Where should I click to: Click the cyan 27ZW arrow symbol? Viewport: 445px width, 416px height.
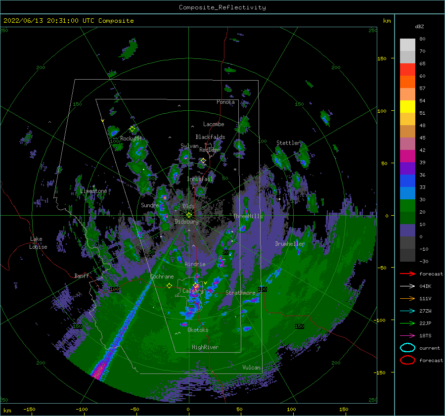407,311
